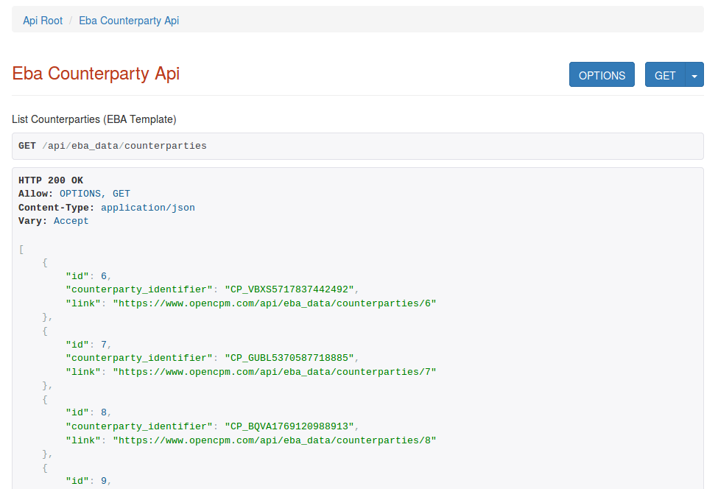Follow the counterparties/7 link URL
This screenshot has width=718, height=489.
click(x=274, y=372)
